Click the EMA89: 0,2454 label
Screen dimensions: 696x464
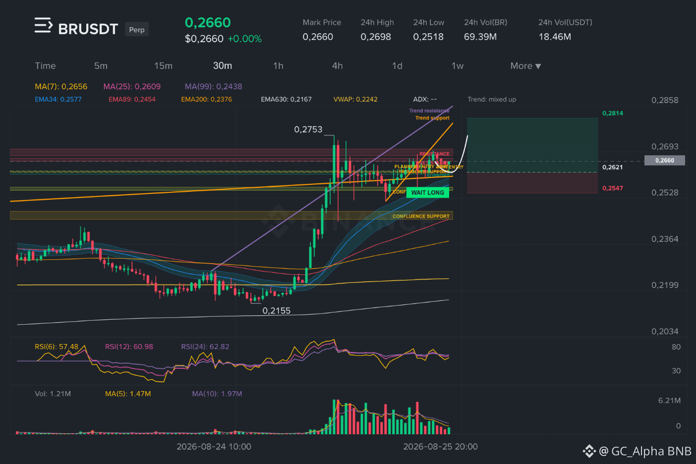132,99
